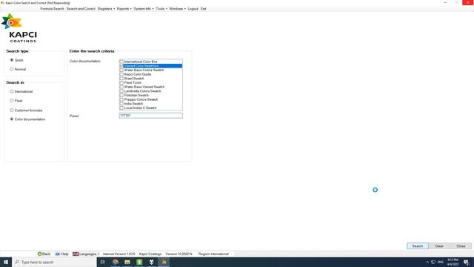
Task: Expand the Windows menu
Action: 178,9
